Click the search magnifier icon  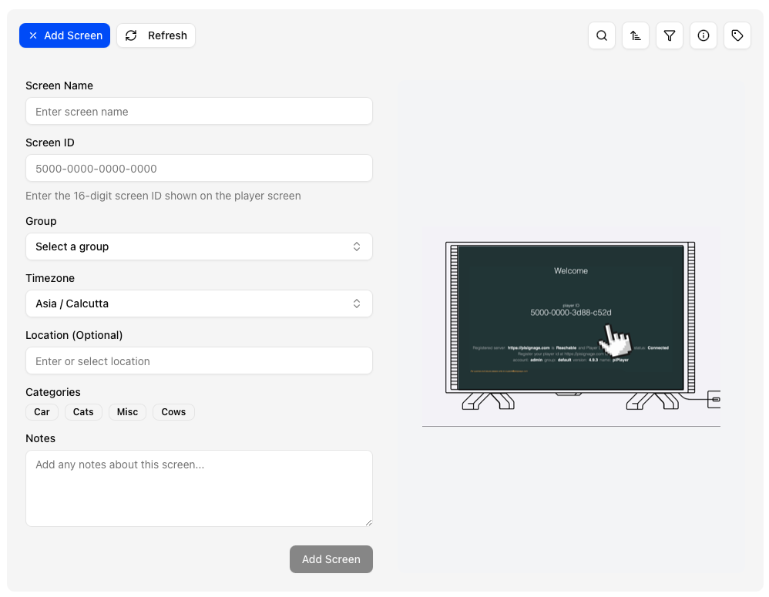click(x=602, y=35)
